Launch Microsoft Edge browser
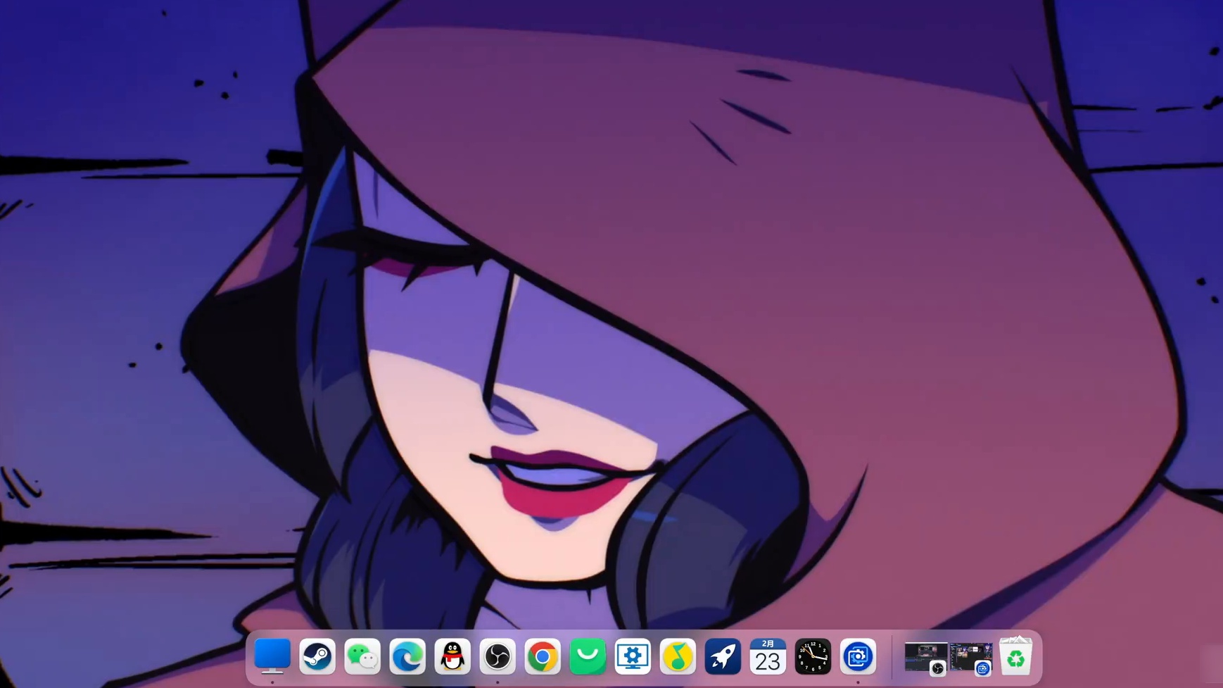The width and height of the screenshot is (1223, 688). (407, 657)
